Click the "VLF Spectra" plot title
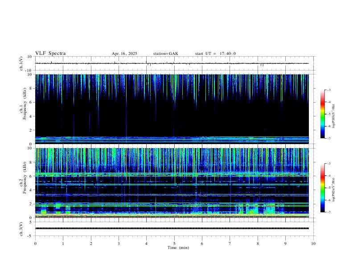Viewport: 353px width, 273px height. coord(50,54)
